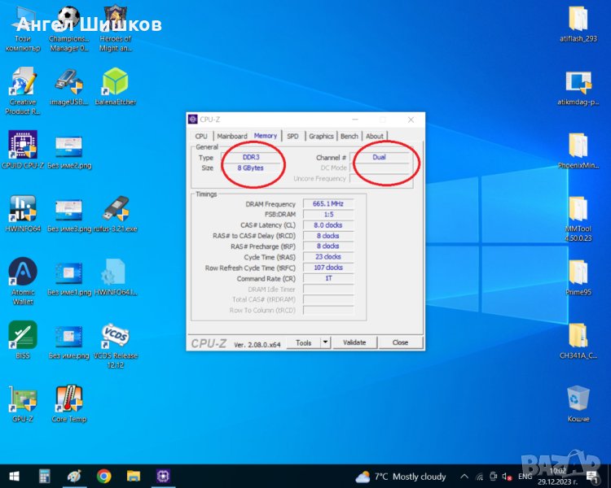Image resolution: width=611 pixels, height=488 pixels.
Task: Click the Recycle Bin icon
Action: (578, 399)
